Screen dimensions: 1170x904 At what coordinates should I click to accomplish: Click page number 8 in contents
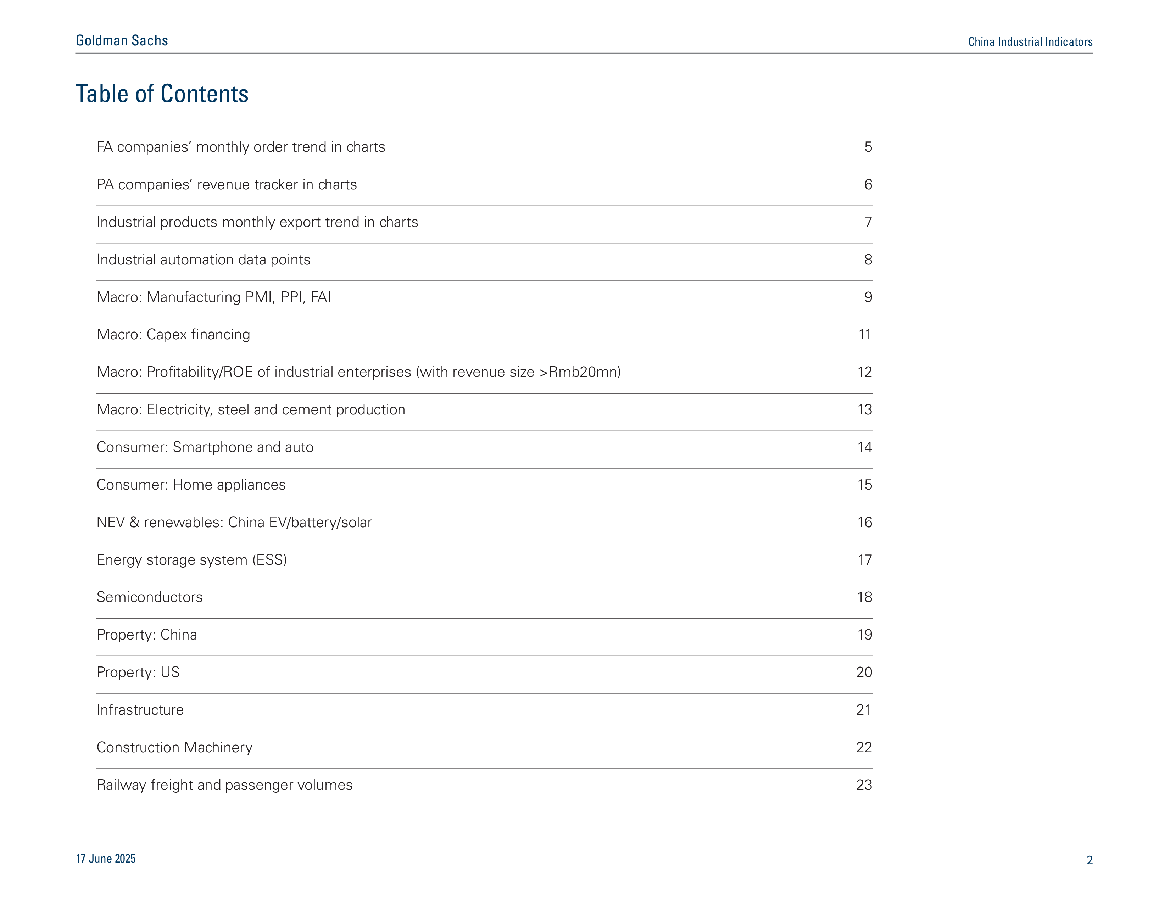click(868, 259)
